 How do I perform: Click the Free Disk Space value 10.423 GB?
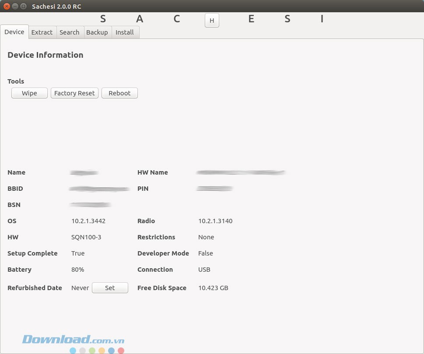pyautogui.click(x=213, y=288)
